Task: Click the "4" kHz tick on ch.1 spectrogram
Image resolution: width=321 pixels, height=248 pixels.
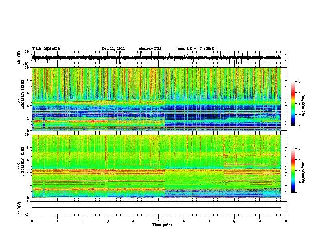Action: click(28, 106)
